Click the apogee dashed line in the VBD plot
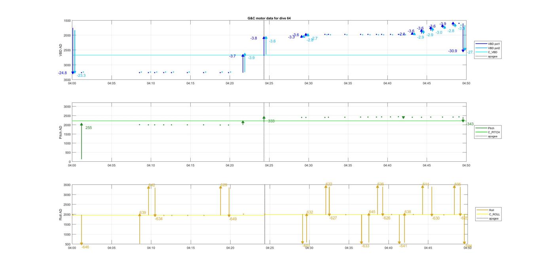Viewport: 554px width, 274px height. coord(264,50)
